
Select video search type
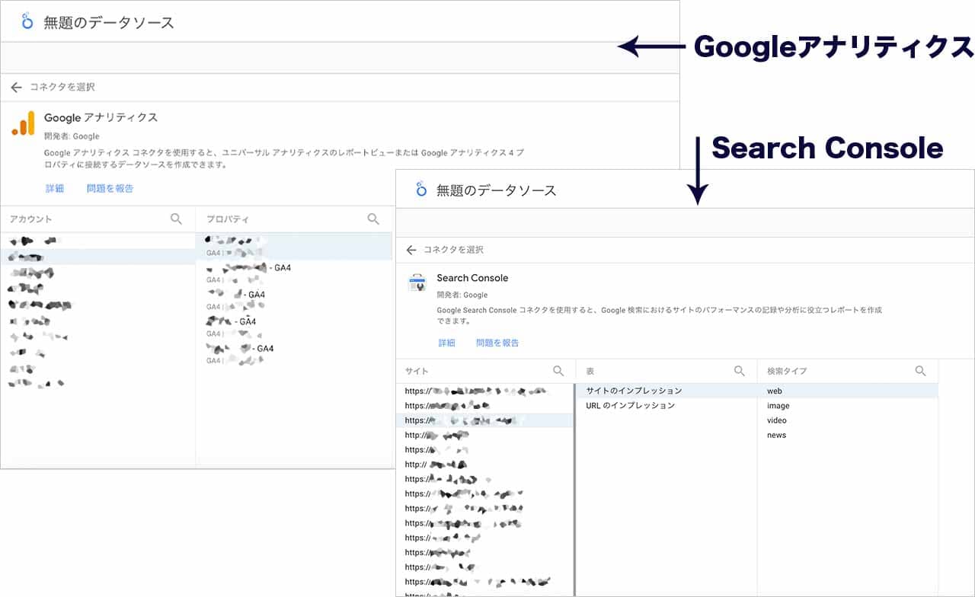[848, 420]
